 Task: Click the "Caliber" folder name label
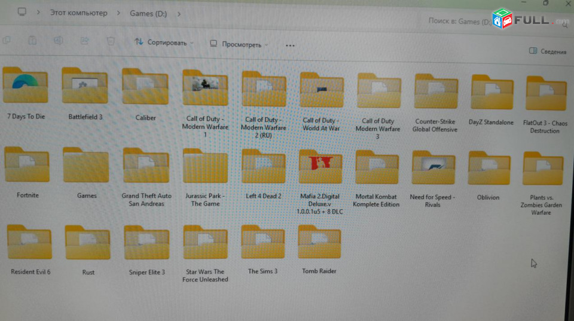145,118
